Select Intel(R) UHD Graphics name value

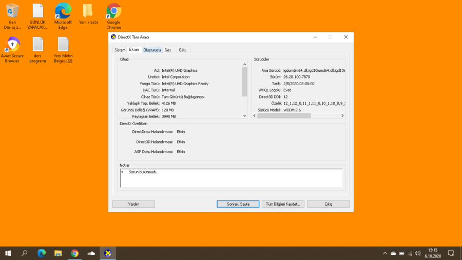point(180,70)
